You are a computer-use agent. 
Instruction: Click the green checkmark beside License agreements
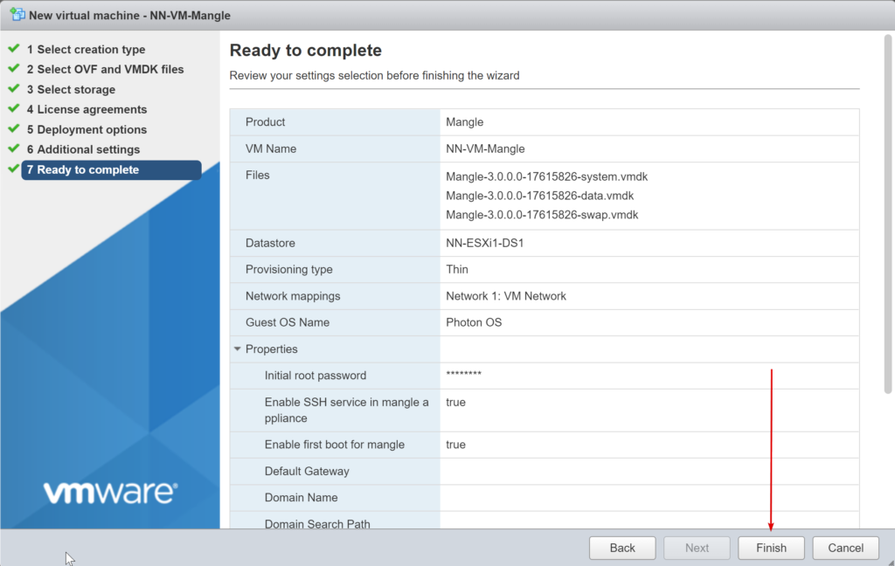click(14, 108)
